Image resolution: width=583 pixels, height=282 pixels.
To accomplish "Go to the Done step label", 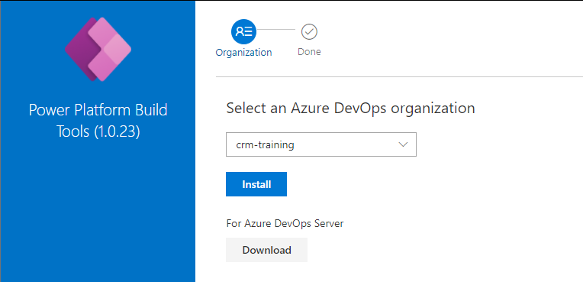I will [309, 52].
